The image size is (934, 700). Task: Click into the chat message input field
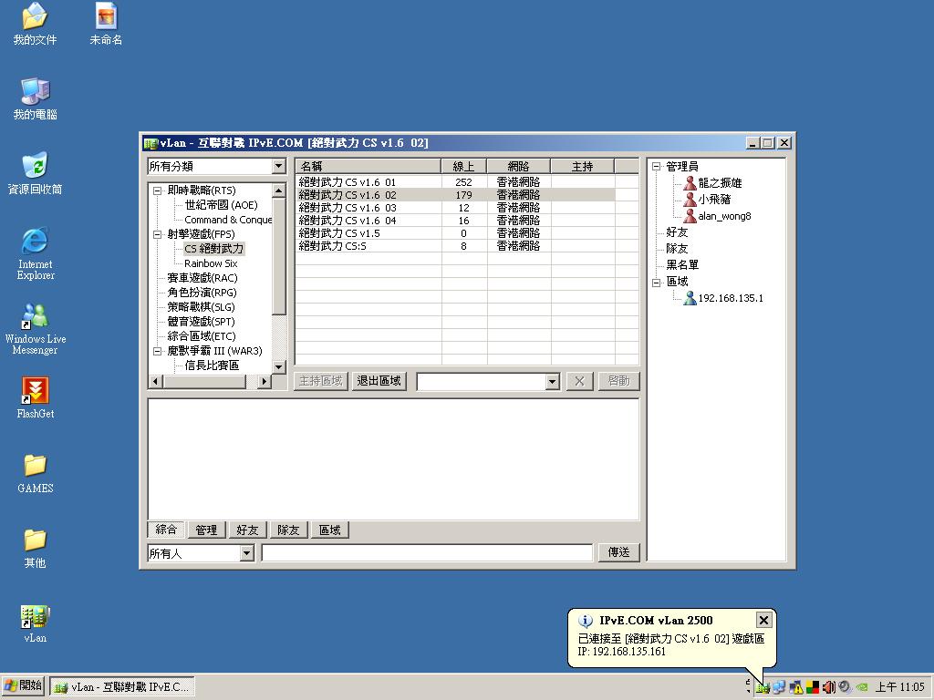(x=427, y=553)
